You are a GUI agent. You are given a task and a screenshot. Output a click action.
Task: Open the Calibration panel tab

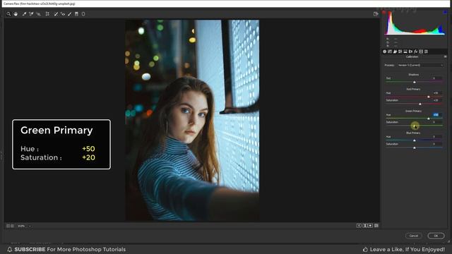coord(421,52)
